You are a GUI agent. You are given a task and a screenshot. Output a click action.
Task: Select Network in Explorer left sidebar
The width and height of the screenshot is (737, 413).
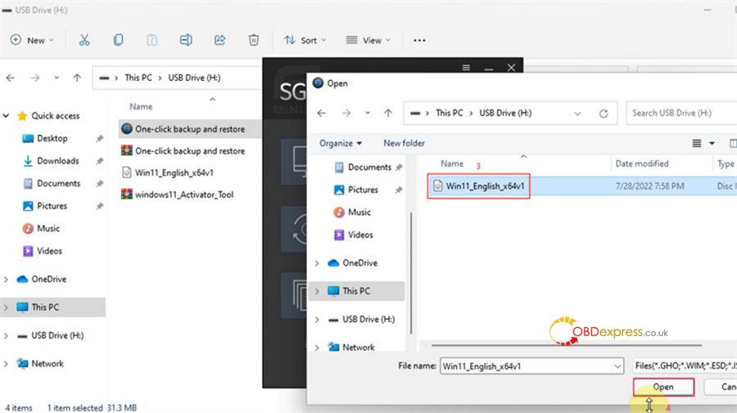point(47,364)
